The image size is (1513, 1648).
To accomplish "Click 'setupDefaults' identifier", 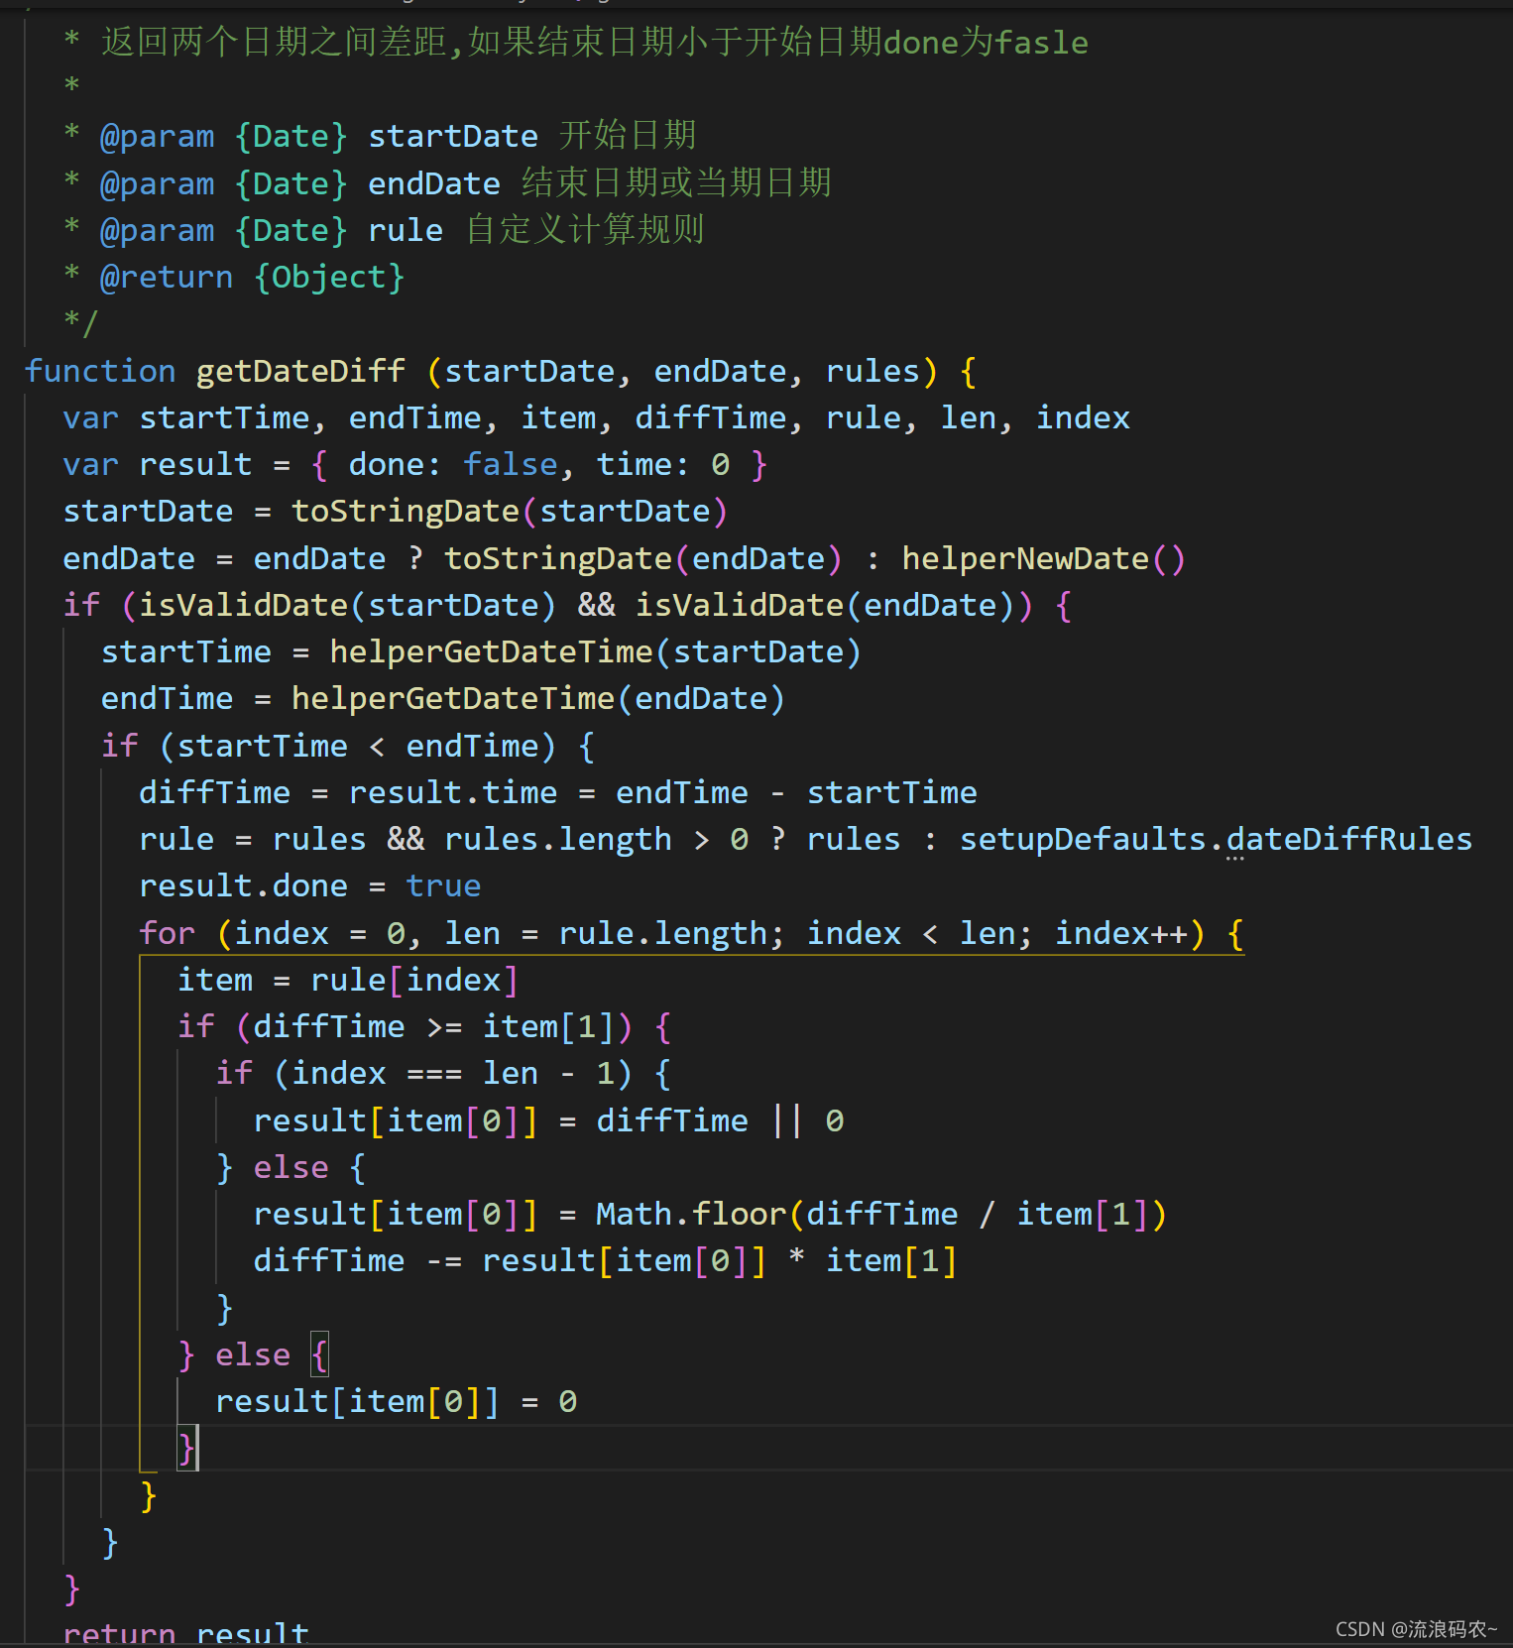I will click(x=1083, y=840).
